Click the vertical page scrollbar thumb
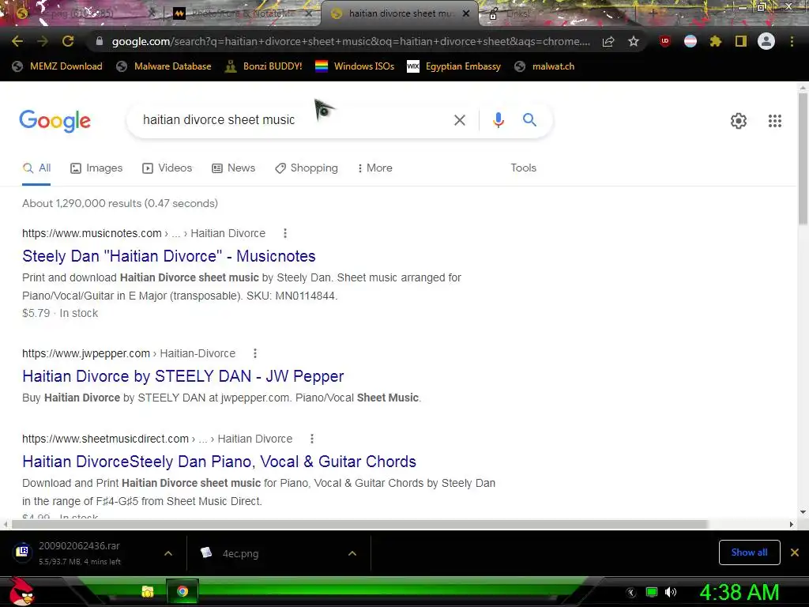The width and height of the screenshot is (809, 607). (x=803, y=159)
